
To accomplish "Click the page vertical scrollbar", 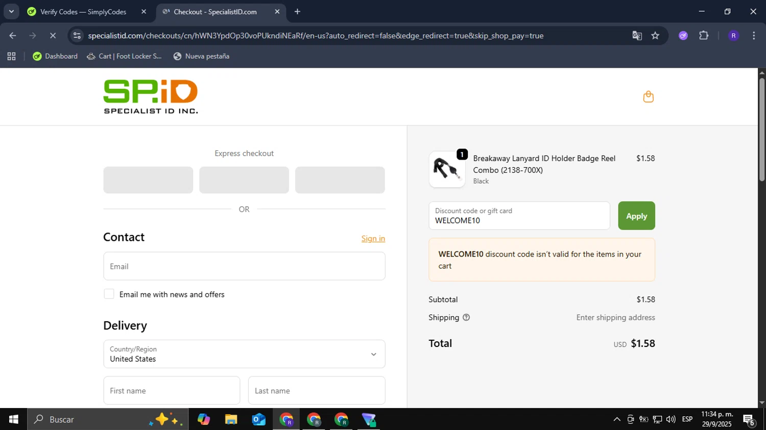I will point(762,130).
